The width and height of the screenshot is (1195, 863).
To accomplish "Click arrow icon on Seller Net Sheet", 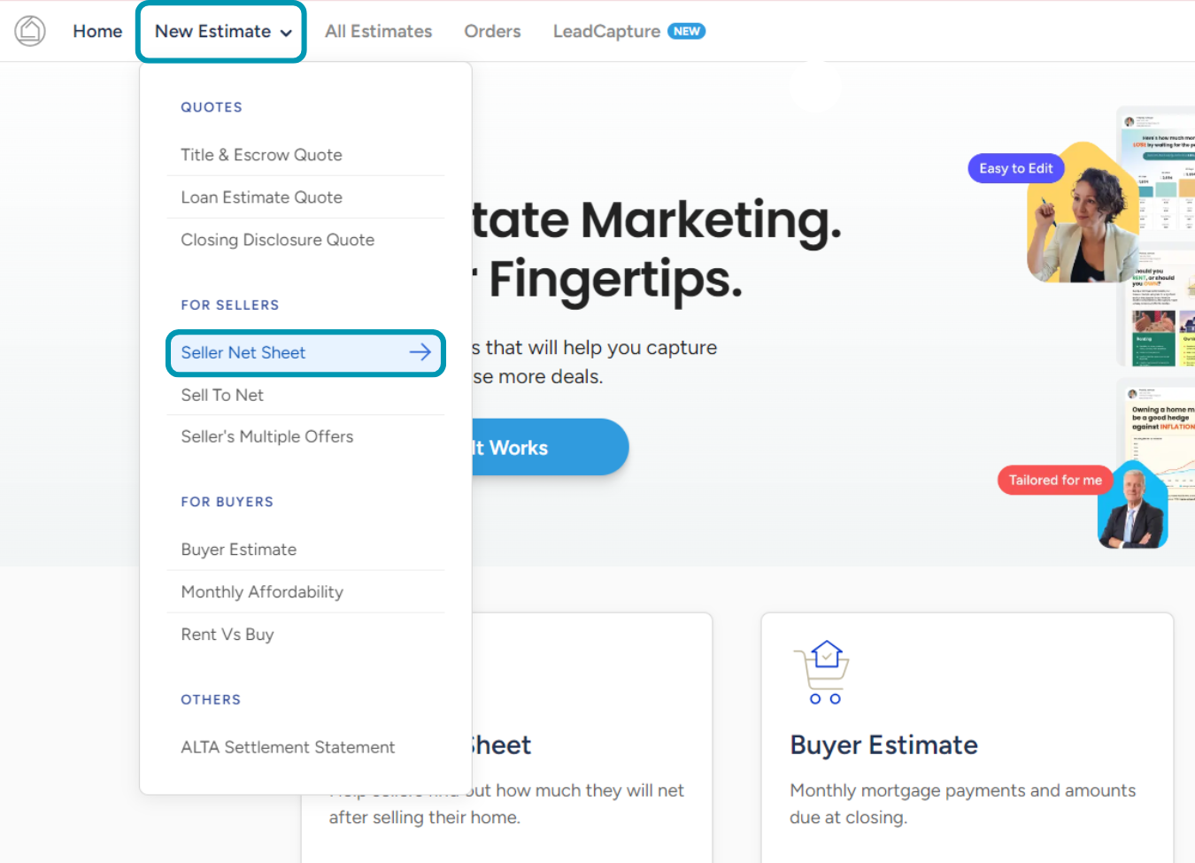I will pyautogui.click(x=420, y=352).
